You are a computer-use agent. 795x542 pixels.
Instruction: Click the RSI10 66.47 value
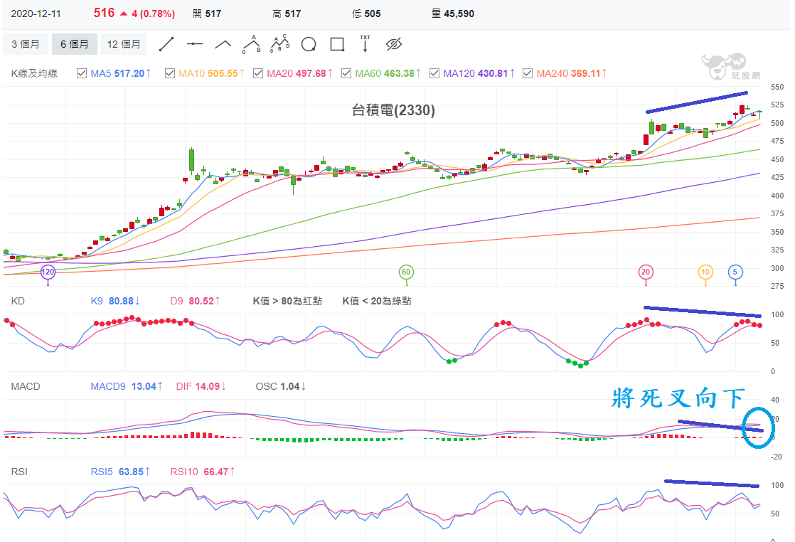pyautogui.click(x=202, y=472)
